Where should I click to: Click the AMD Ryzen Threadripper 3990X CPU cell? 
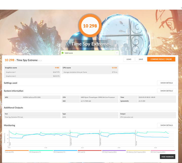pyautogui.click(x=99, y=97)
